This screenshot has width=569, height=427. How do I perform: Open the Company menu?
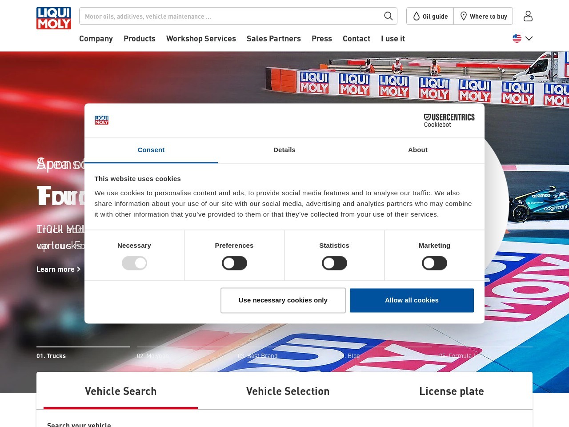tap(96, 39)
